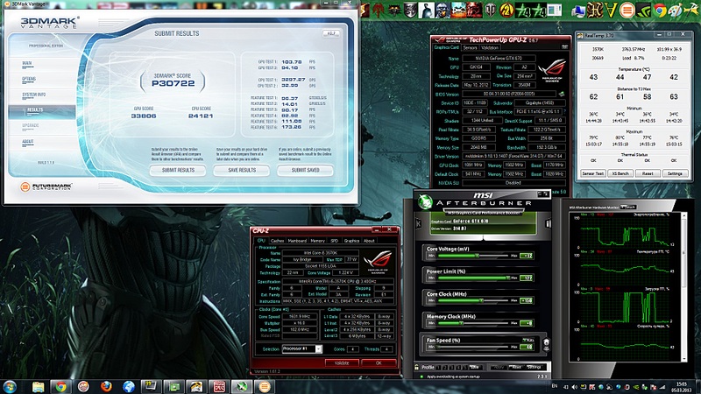701x394 pixels.
Task: Switch to the Memory tab in CPU-Z
Action: [x=318, y=241]
